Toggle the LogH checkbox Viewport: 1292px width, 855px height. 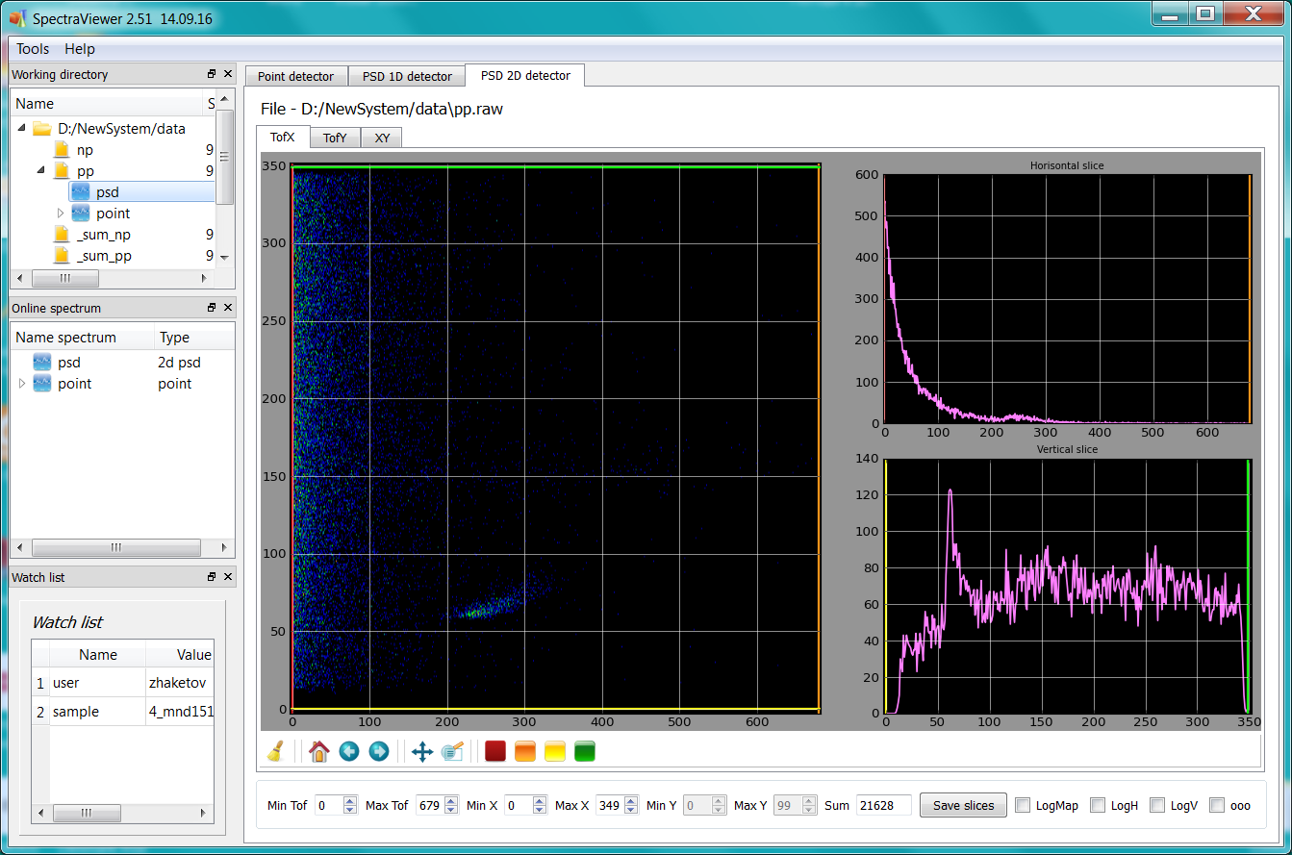point(1098,805)
